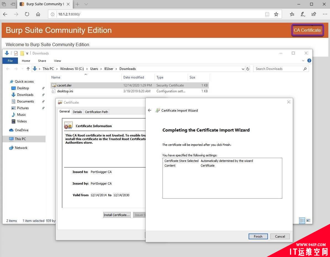Open the Home ribbon tab
The width and height of the screenshot is (330, 257).
(x=26, y=61)
